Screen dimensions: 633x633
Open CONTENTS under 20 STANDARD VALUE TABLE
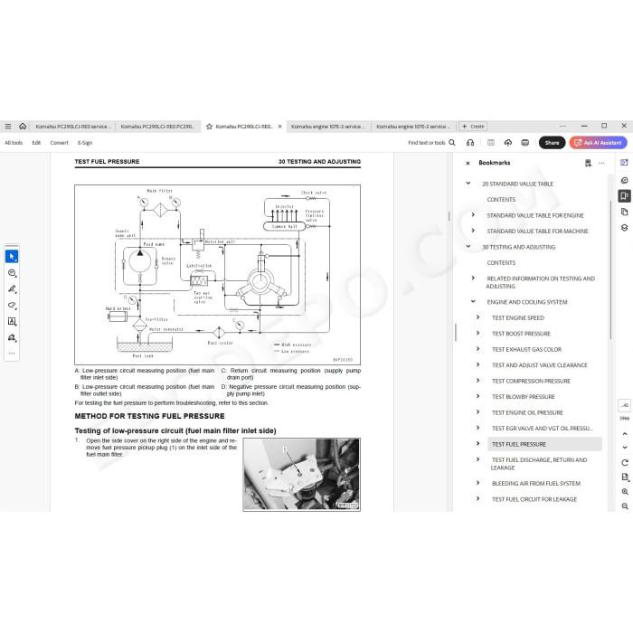click(x=501, y=200)
